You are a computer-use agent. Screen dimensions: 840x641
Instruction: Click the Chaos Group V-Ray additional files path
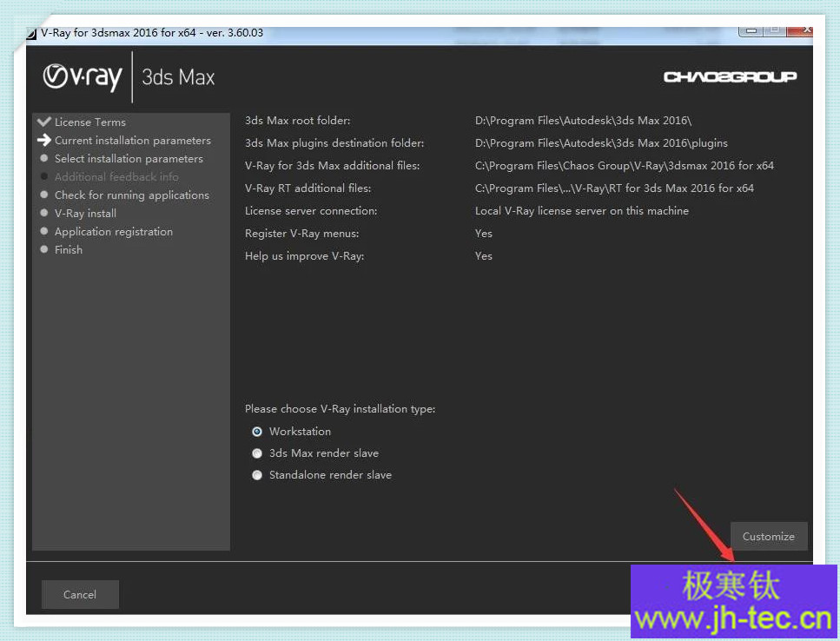tap(624, 166)
